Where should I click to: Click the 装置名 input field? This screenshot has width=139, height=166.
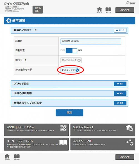(x=91, y=41)
